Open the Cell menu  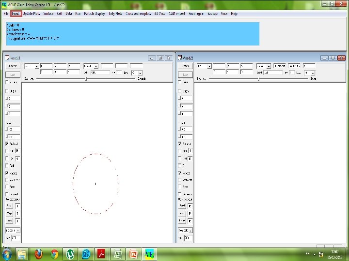coord(60,14)
